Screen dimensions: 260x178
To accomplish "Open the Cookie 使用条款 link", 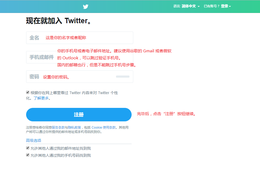I will (x=104, y=128).
